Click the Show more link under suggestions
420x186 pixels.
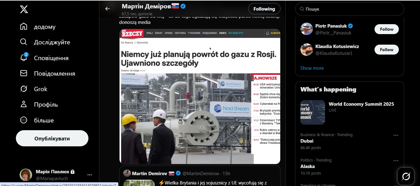point(312,68)
